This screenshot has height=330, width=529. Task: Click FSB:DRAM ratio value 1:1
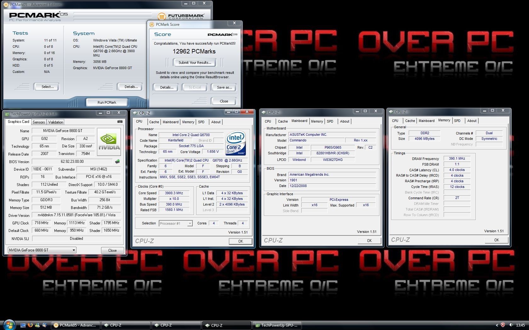457,164
